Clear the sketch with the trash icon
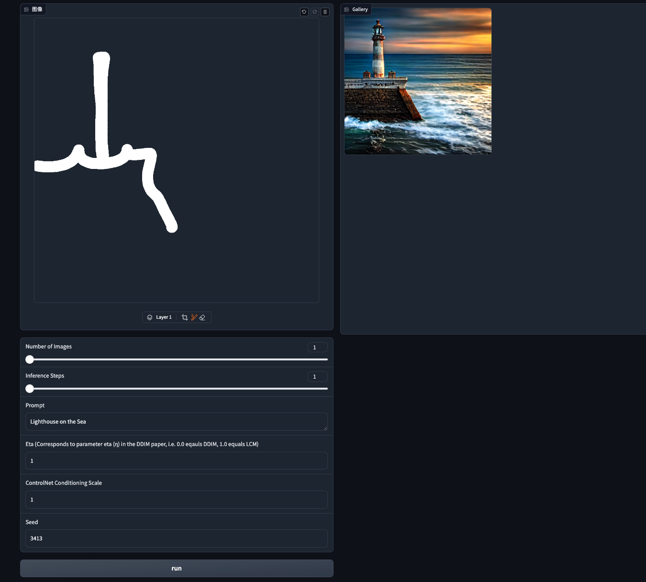The image size is (646, 582). (325, 12)
